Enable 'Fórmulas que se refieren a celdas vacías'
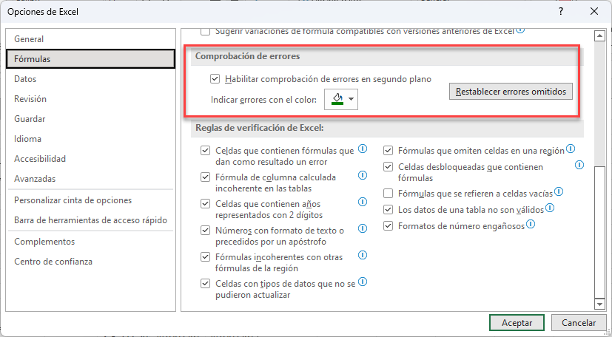Image resolution: width=612 pixels, height=337 pixels. 388,194
